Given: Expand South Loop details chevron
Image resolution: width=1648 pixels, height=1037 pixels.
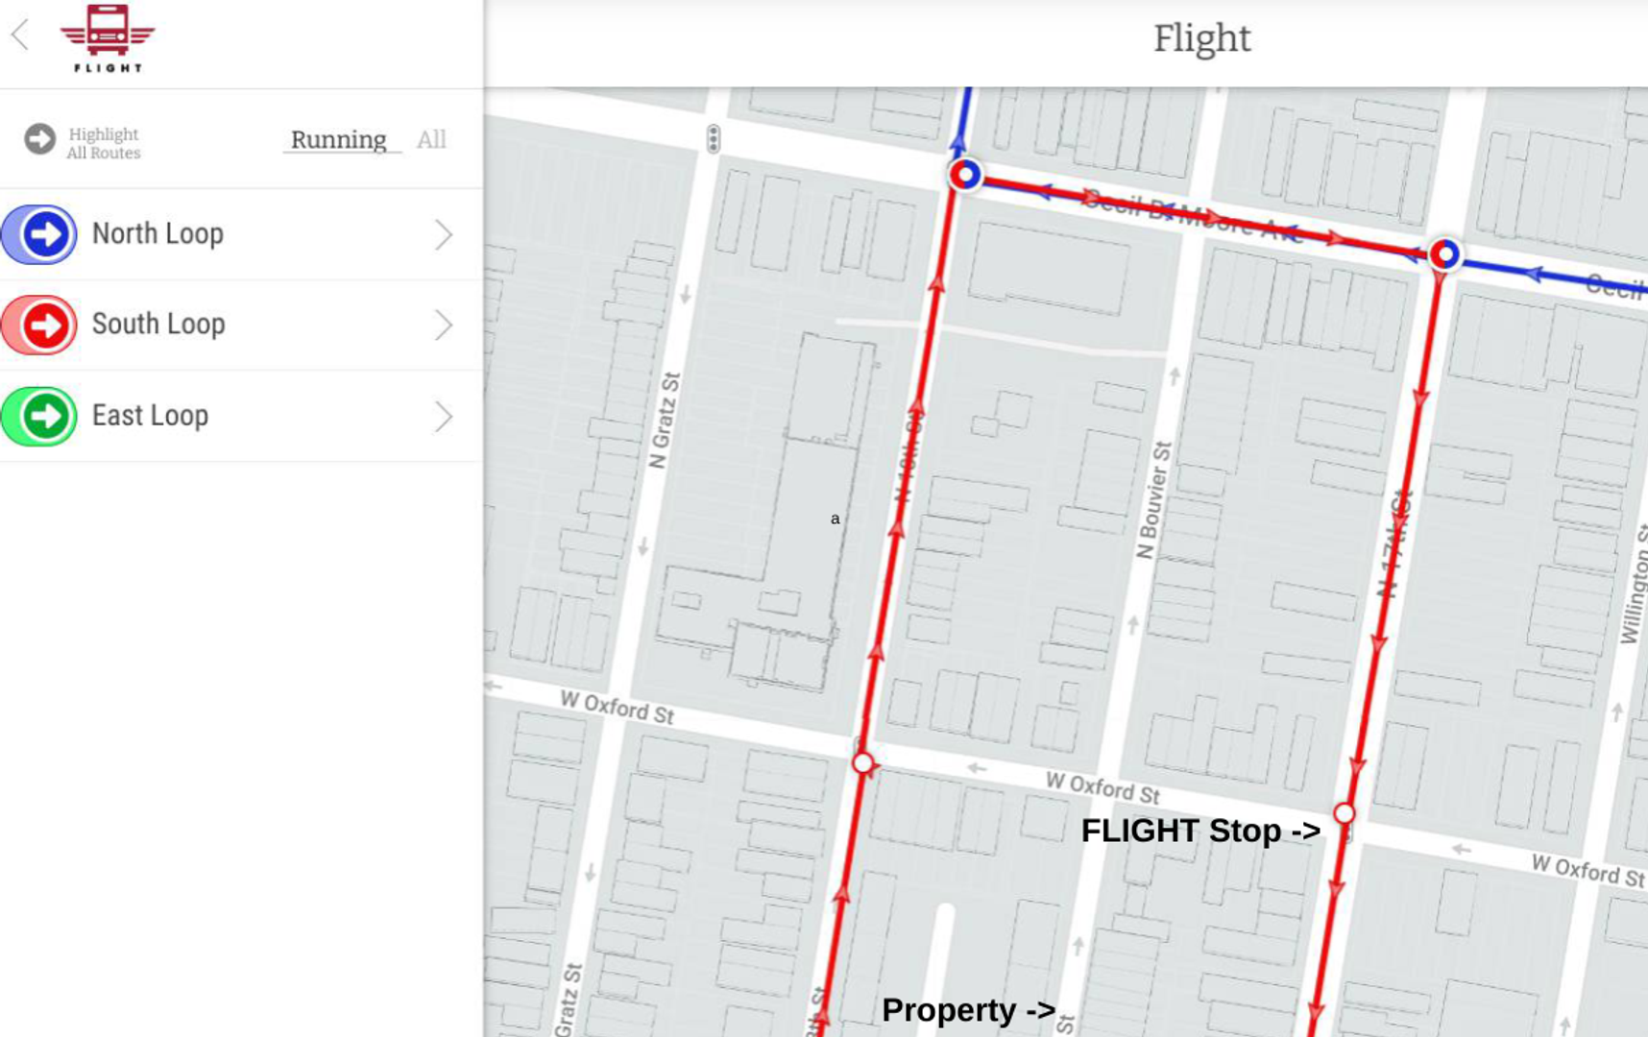Looking at the screenshot, I should [x=443, y=326].
